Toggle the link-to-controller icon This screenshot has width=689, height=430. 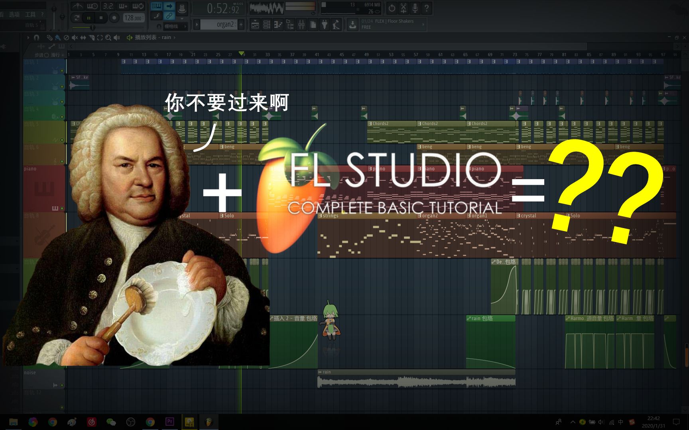point(169,16)
